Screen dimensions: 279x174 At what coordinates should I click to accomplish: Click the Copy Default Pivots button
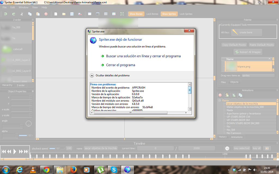(x=234, y=45)
